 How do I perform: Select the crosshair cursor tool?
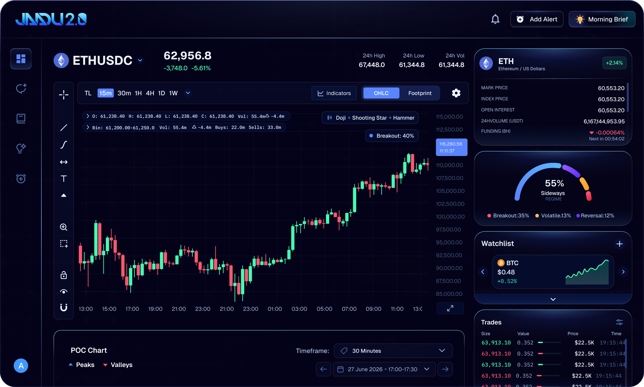64,94
